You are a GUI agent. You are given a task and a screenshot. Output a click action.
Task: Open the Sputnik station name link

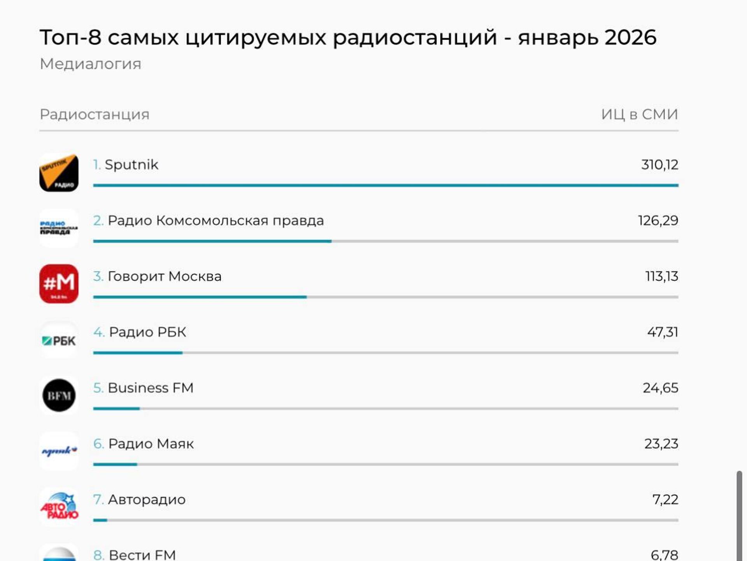coord(131,165)
